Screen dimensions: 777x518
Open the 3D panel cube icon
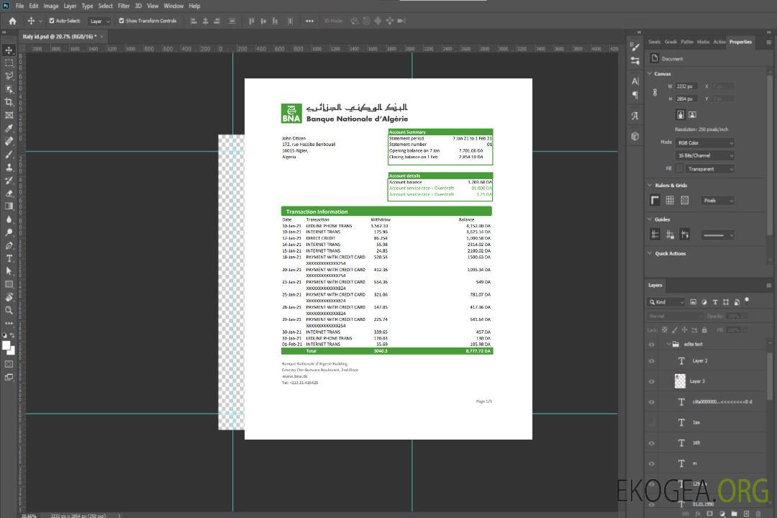(x=635, y=136)
